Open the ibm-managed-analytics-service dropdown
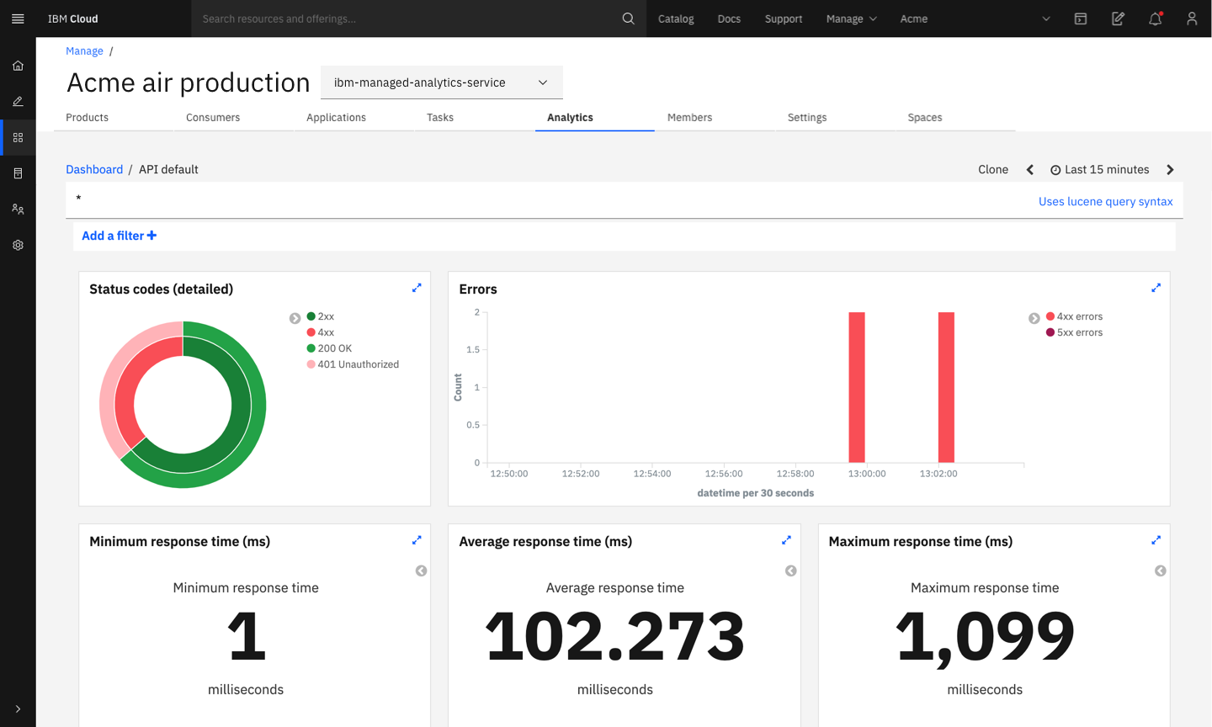The image size is (1212, 727). [441, 82]
